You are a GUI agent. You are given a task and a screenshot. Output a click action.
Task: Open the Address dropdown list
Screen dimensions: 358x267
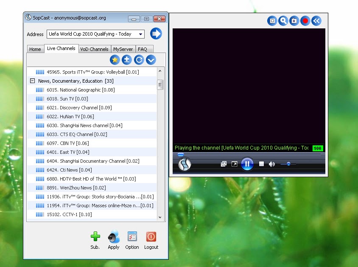[x=141, y=34]
